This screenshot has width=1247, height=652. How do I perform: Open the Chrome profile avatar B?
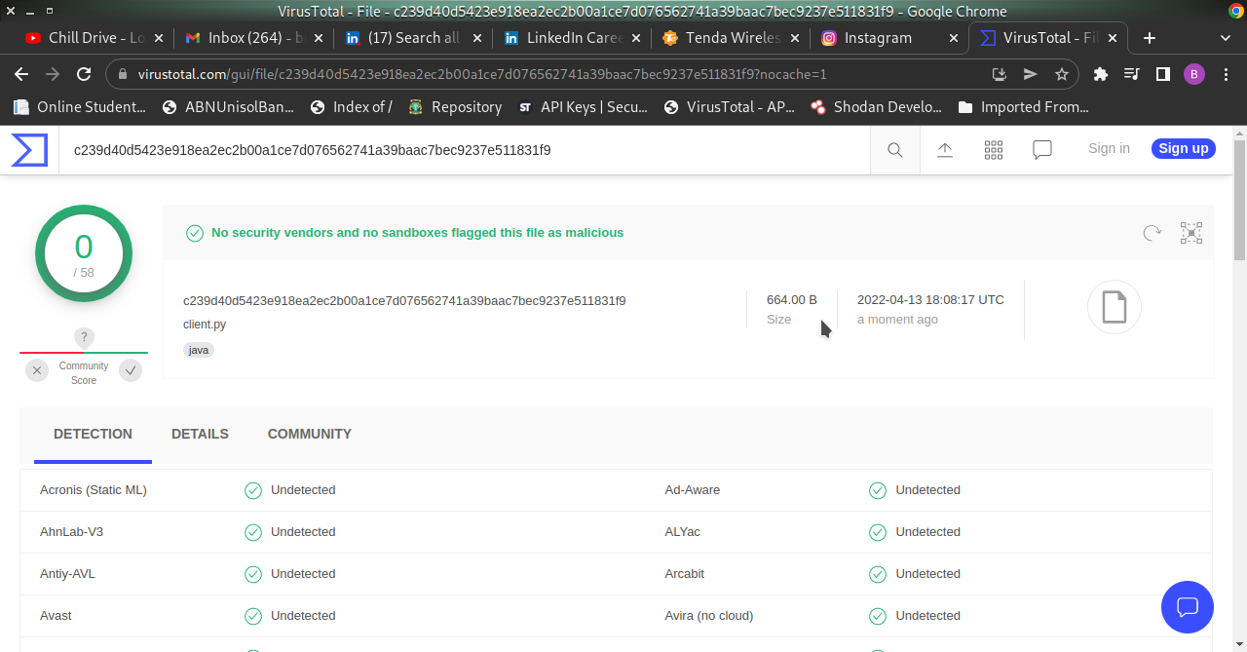coord(1194,74)
